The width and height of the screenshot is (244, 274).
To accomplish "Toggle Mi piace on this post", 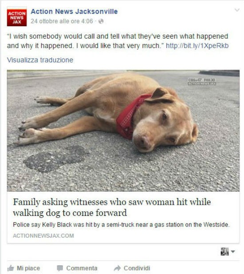I will [24, 268].
